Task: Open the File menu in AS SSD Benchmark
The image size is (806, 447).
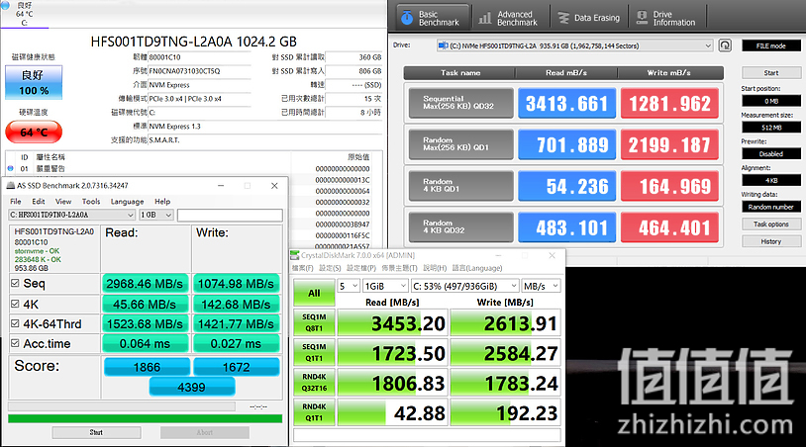Action: click(16, 201)
